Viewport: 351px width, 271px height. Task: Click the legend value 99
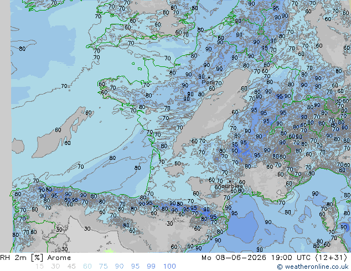point(151,267)
